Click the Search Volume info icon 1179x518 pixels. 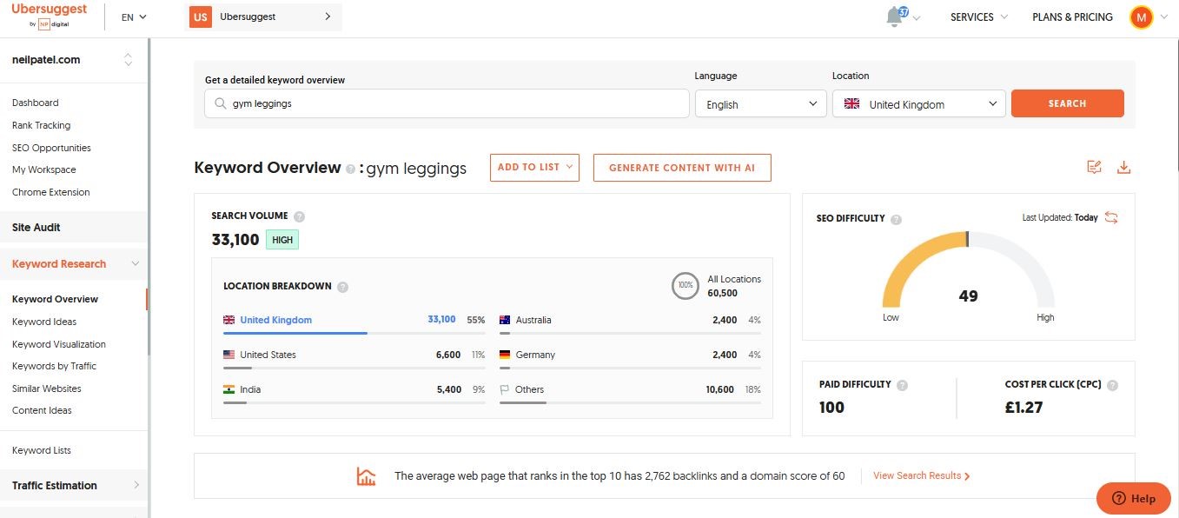299,216
